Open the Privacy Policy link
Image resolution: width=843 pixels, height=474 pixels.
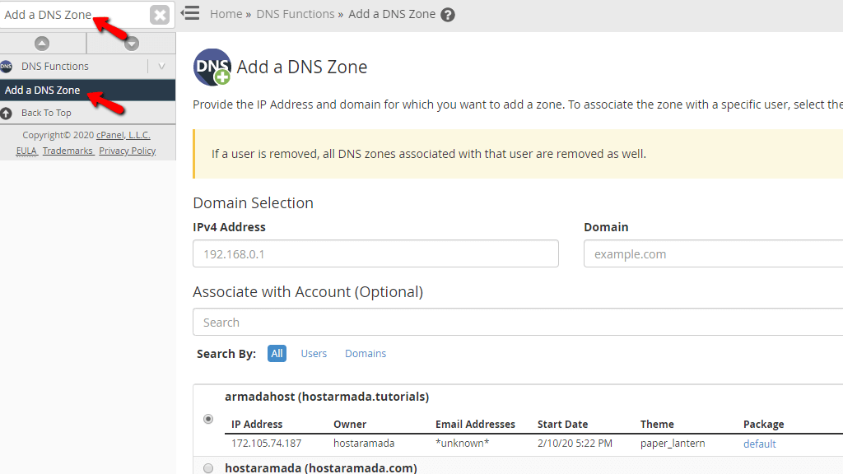(x=128, y=151)
